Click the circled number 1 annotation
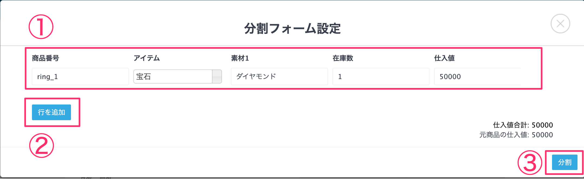 41,27
